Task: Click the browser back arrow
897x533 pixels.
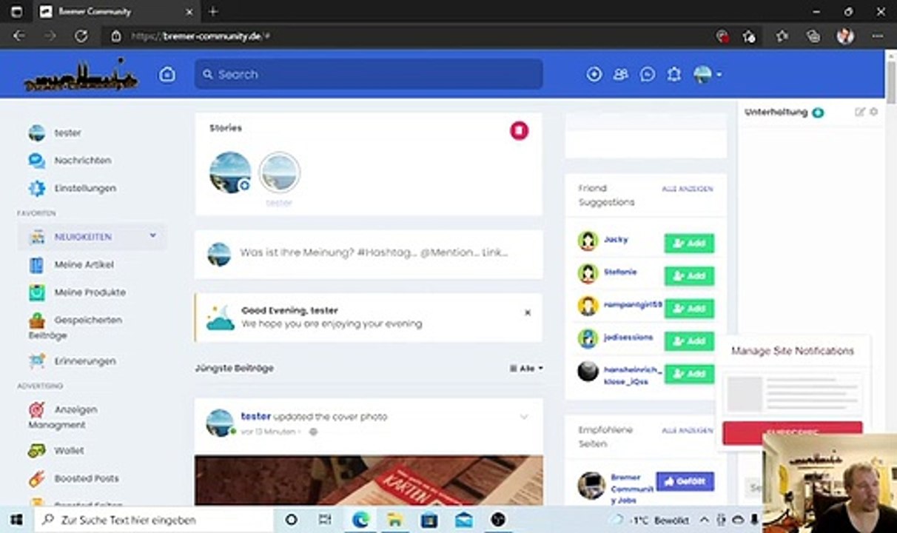Action: 19,36
